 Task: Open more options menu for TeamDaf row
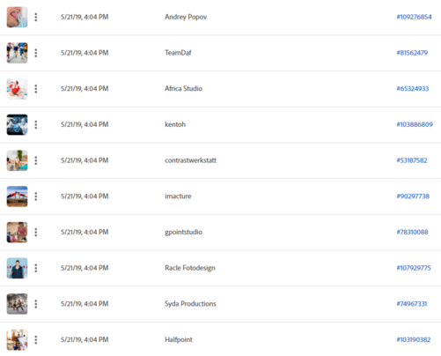pyautogui.click(x=36, y=53)
